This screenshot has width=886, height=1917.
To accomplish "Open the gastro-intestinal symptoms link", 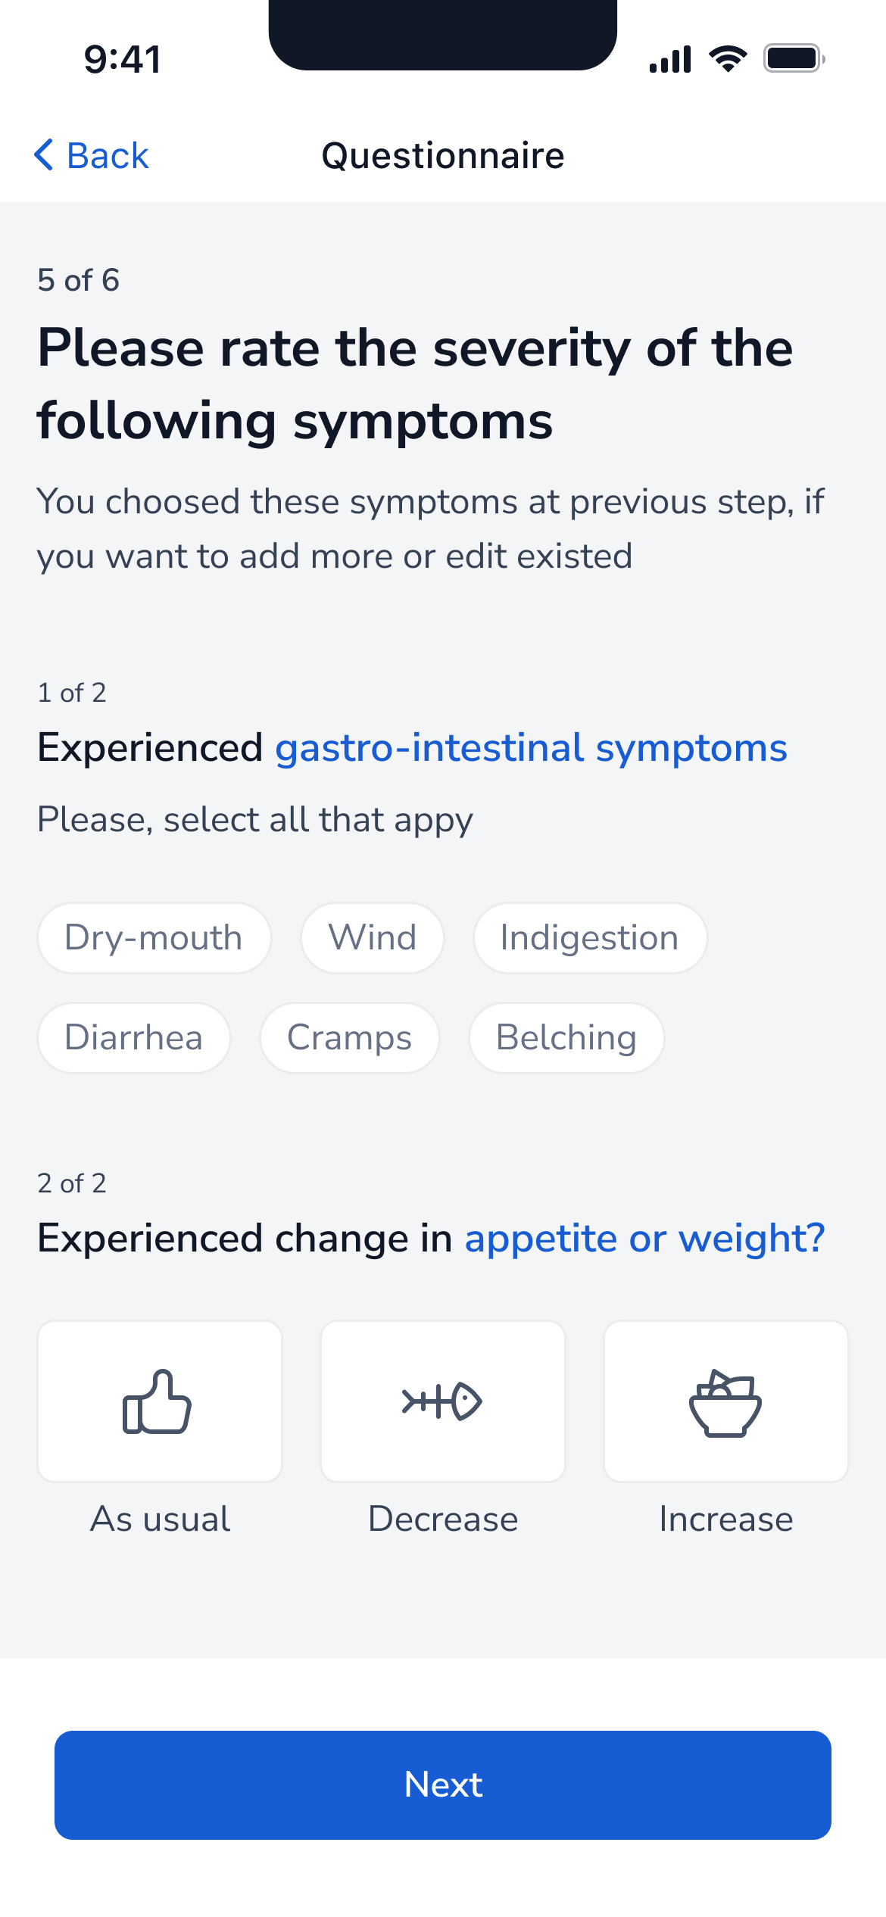I will pos(531,748).
